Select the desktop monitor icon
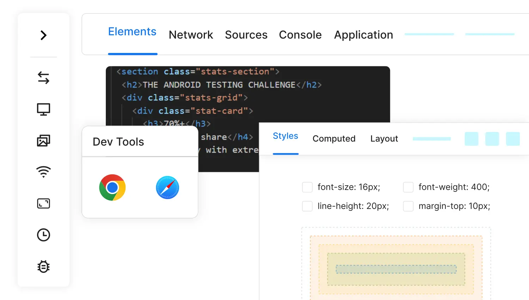The width and height of the screenshot is (529, 300). [x=43, y=109]
